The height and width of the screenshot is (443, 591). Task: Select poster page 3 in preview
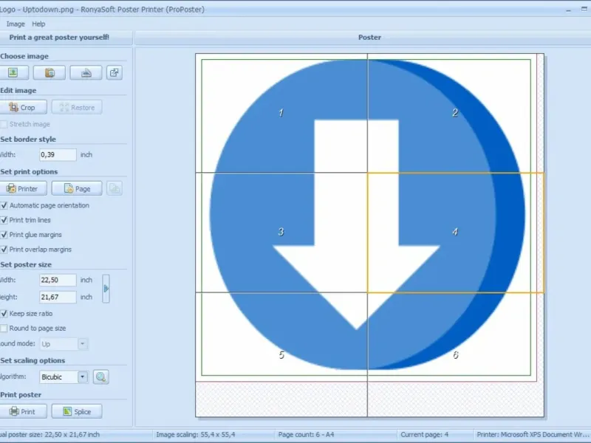click(x=281, y=232)
